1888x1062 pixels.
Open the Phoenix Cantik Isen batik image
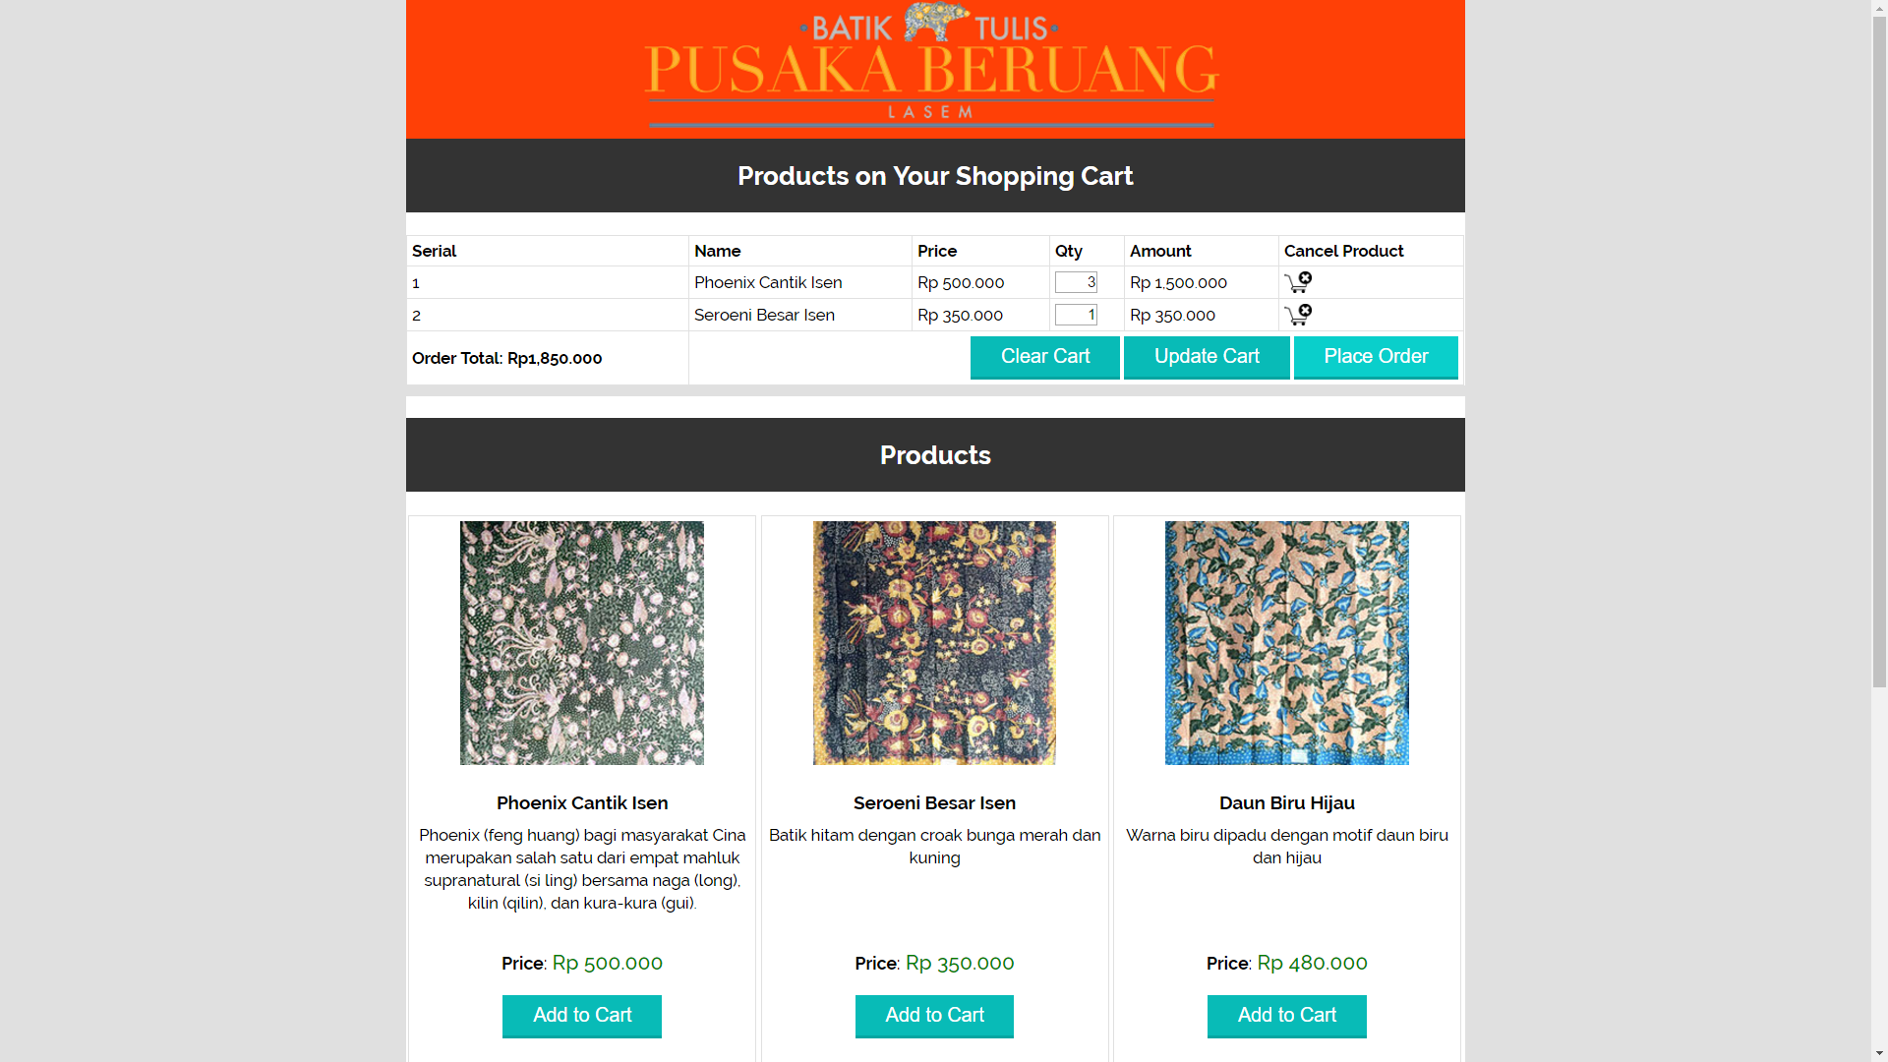coord(582,643)
